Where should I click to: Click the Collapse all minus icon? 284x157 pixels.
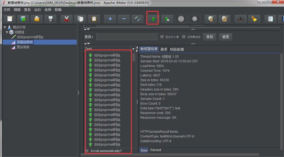(124, 19)
